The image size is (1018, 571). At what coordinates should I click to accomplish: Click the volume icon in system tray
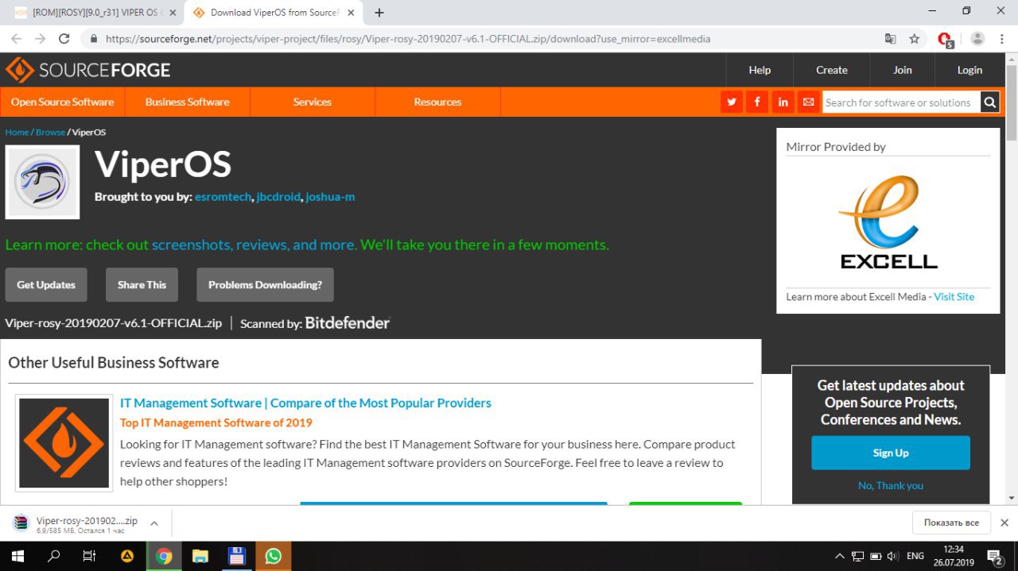pos(892,556)
